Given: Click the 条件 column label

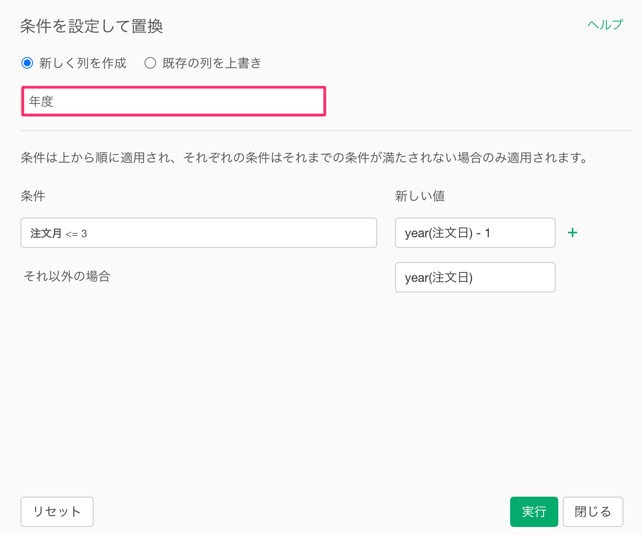Looking at the screenshot, I should [x=33, y=196].
